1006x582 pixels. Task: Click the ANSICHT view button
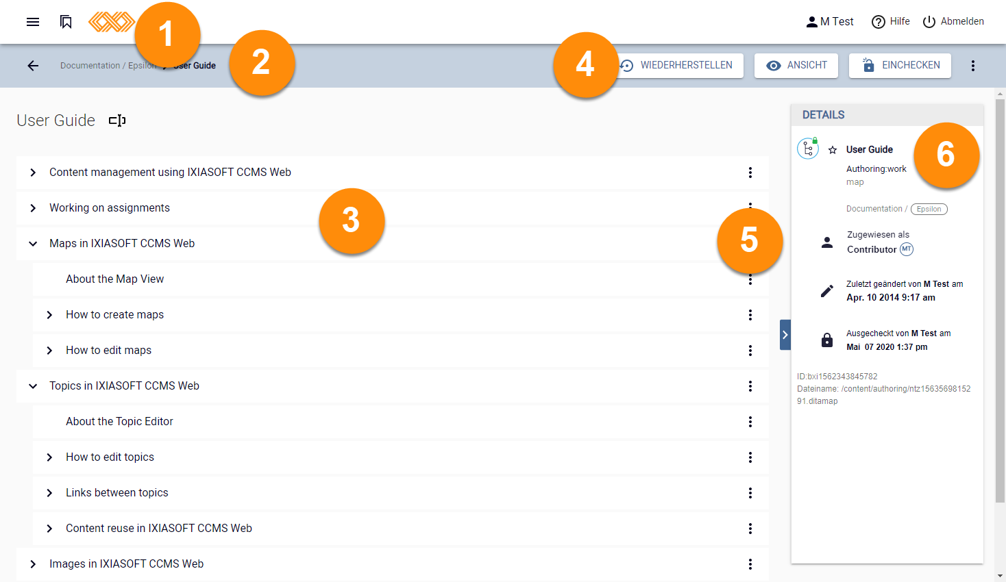coord(796,66)
